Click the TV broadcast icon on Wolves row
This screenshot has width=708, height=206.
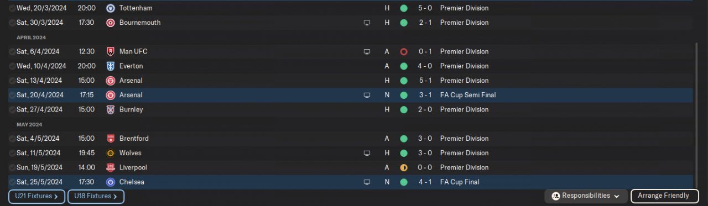point(366,153)
